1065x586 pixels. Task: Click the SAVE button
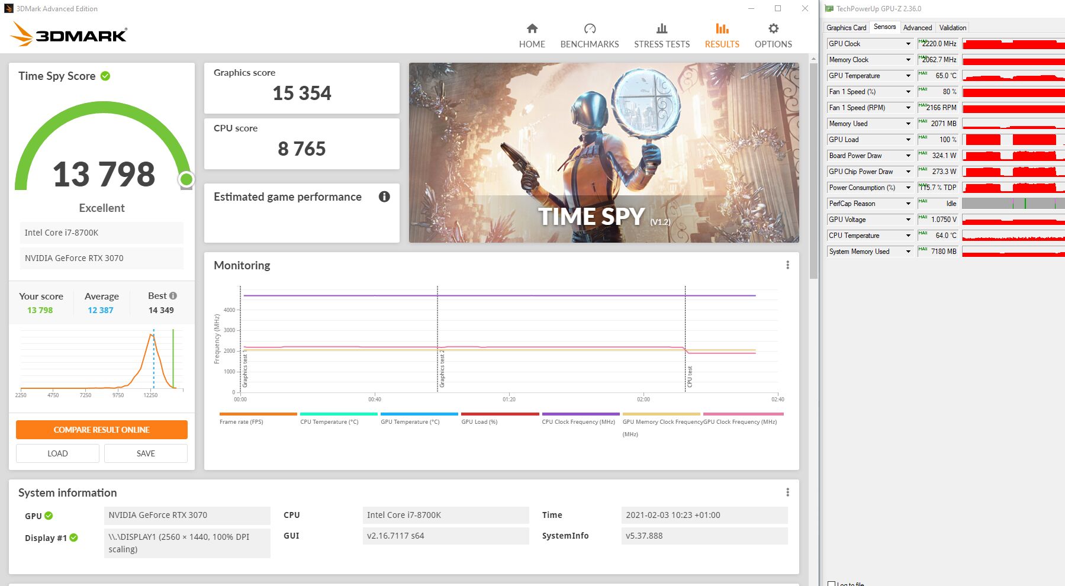coord(146,453)
